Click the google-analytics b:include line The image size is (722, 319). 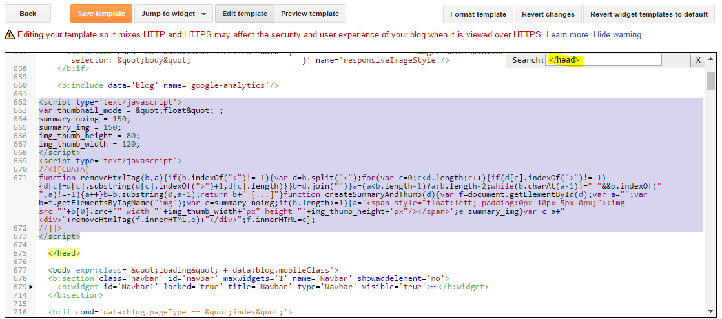(168, 85)
